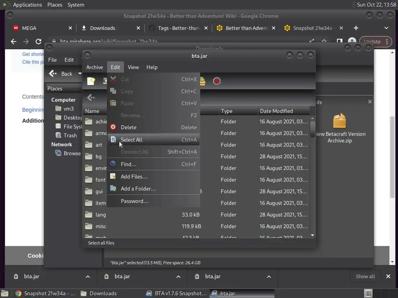Click the vm3 home icon in Places
This screenshot has width=398, height=298.
[58, 109]
